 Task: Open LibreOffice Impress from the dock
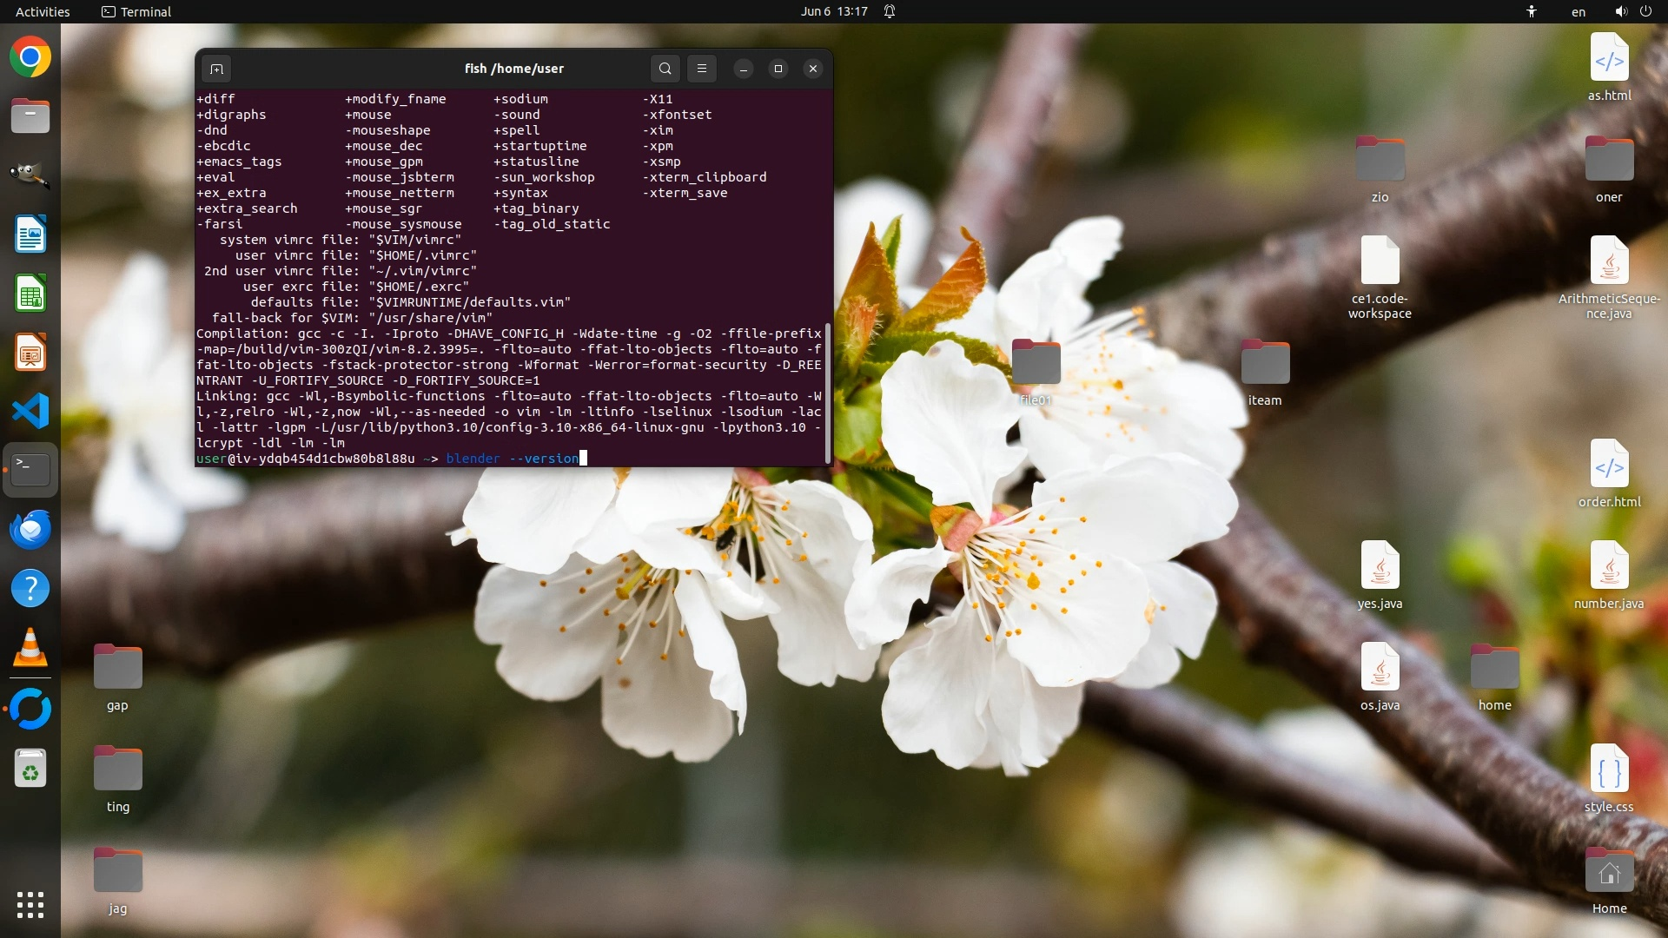pyautogui.click(x=30, y=353)
